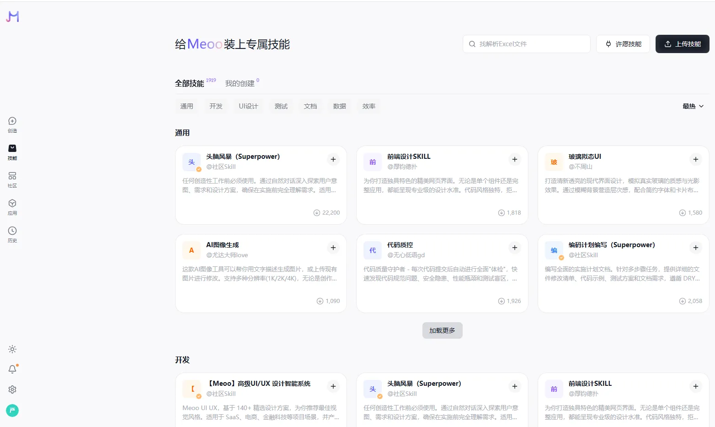715x427 pixels.
Task: Click the search magnifier icon
Action: click(x=472, y=44)
